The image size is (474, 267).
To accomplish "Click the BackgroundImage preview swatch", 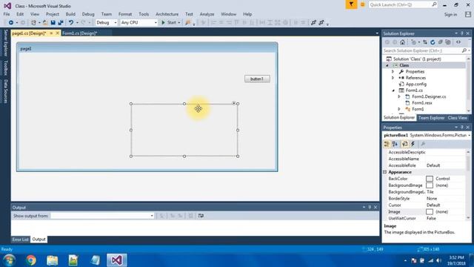I will [x=430, y=185].
